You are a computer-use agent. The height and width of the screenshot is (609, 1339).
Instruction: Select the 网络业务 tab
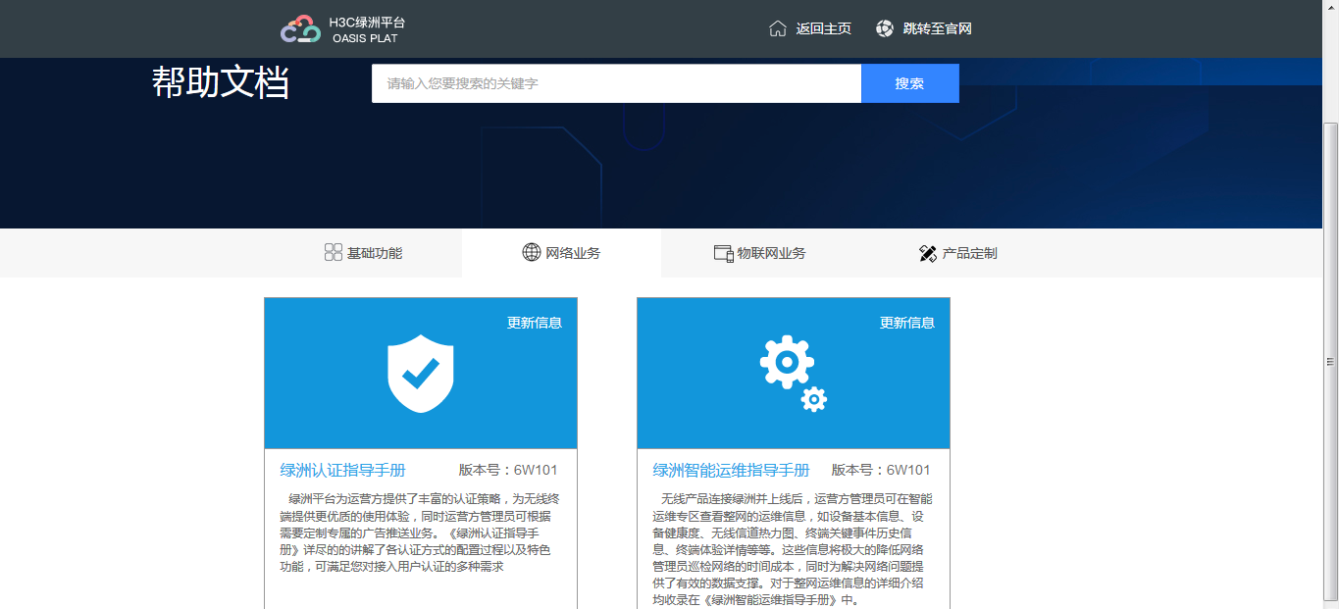tap(561, 253)
